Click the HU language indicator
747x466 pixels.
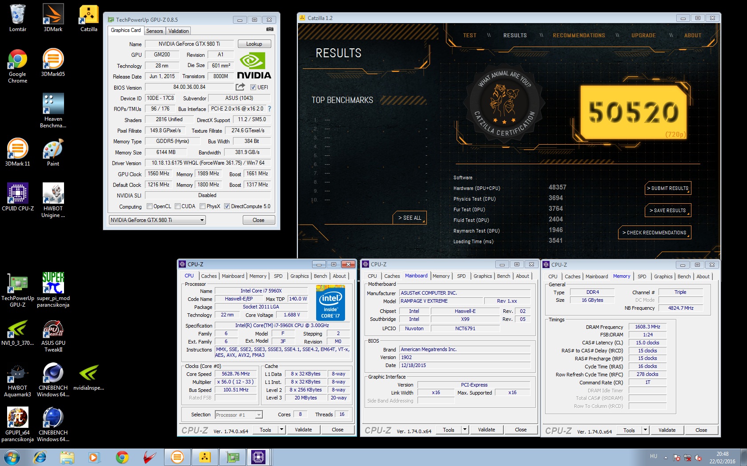pyautogui.click(x=653, y=456)
